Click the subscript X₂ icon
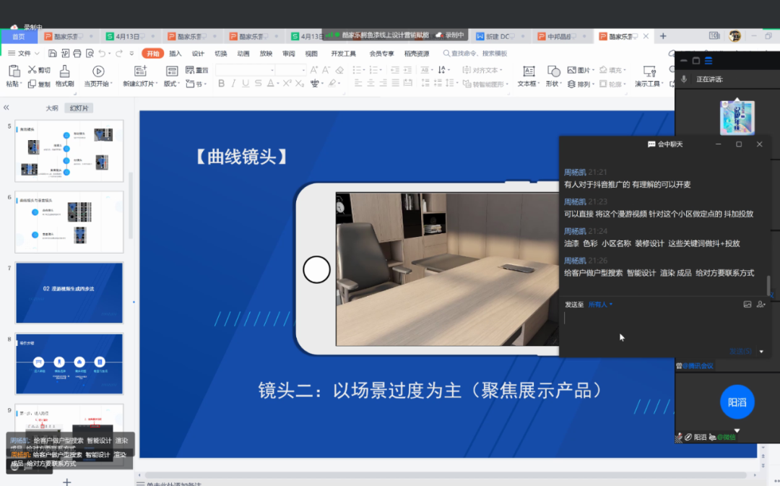 [x=300, y=84]
